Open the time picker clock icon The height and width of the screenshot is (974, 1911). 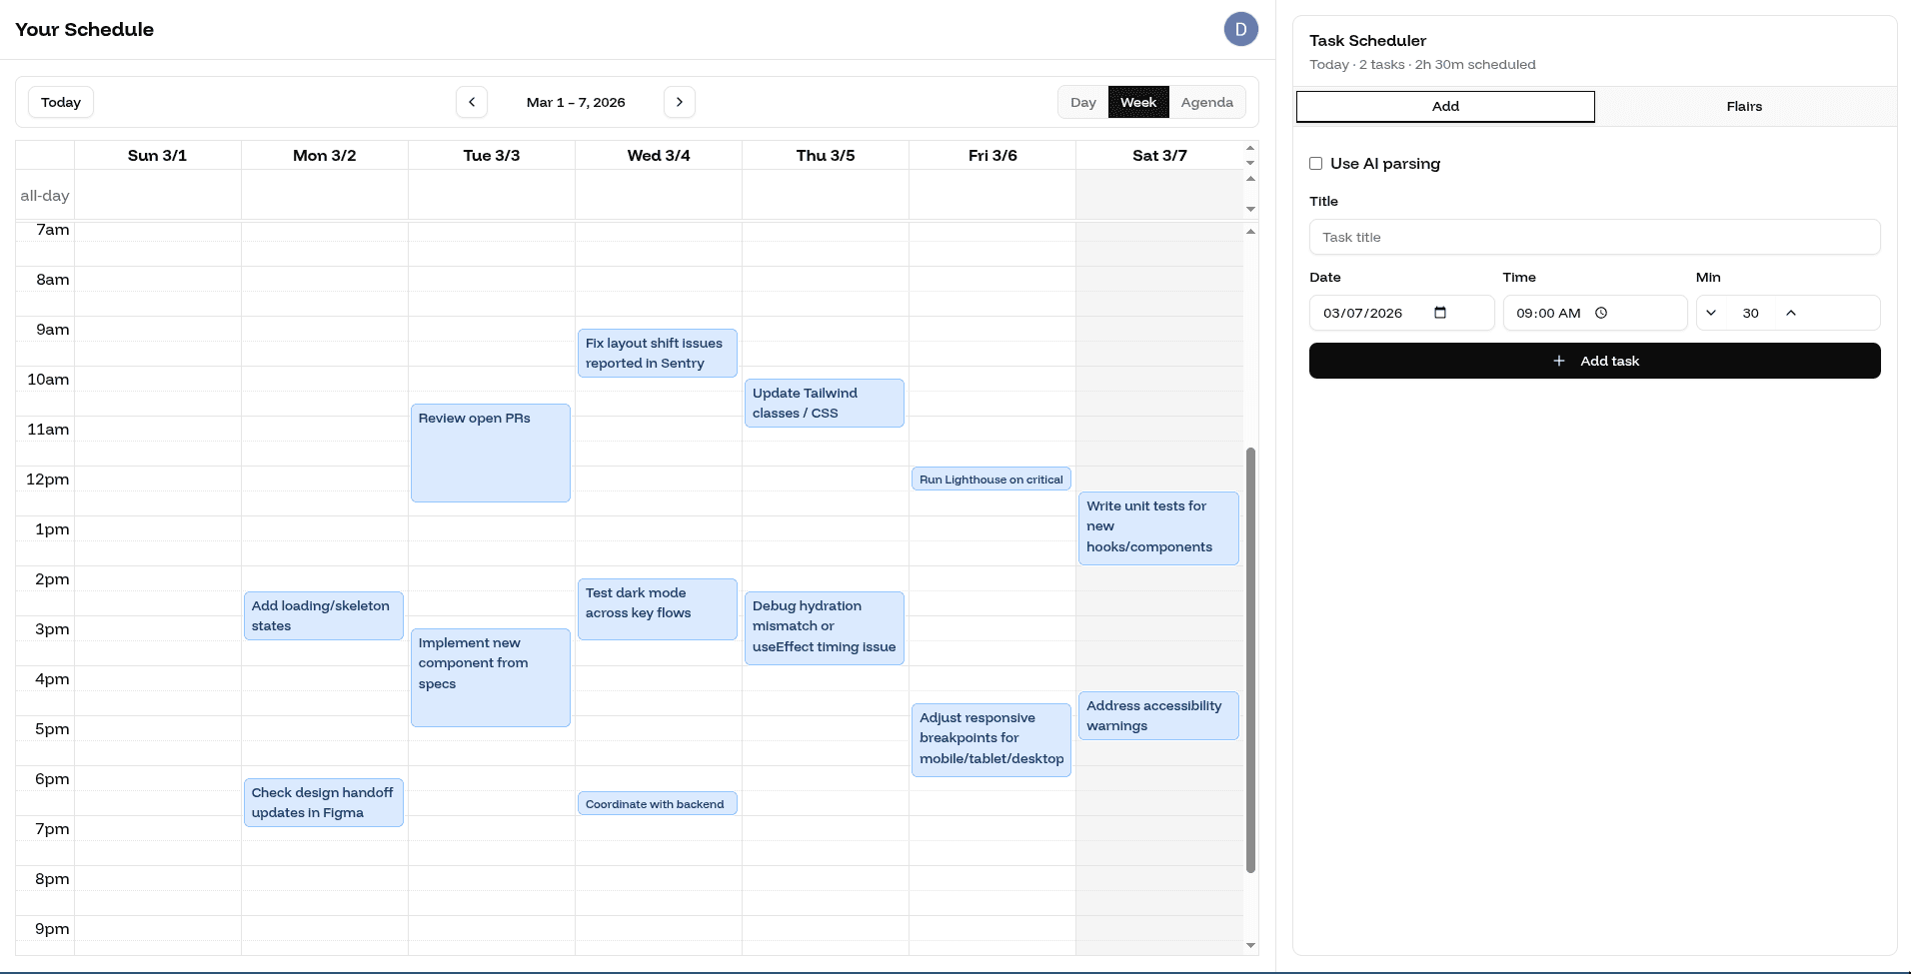click(x=1601, y=313)
